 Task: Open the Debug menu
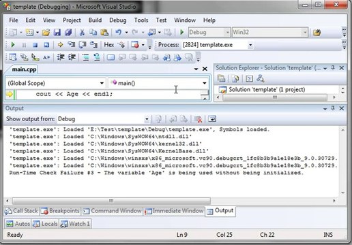(x=117, y=20)
